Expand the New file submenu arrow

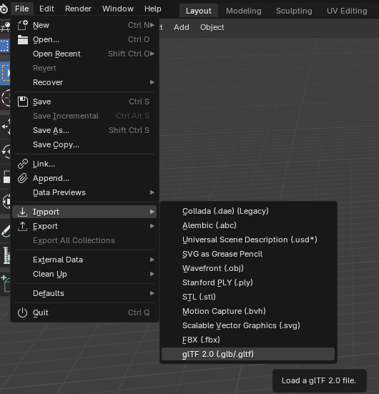click(152, 25)
